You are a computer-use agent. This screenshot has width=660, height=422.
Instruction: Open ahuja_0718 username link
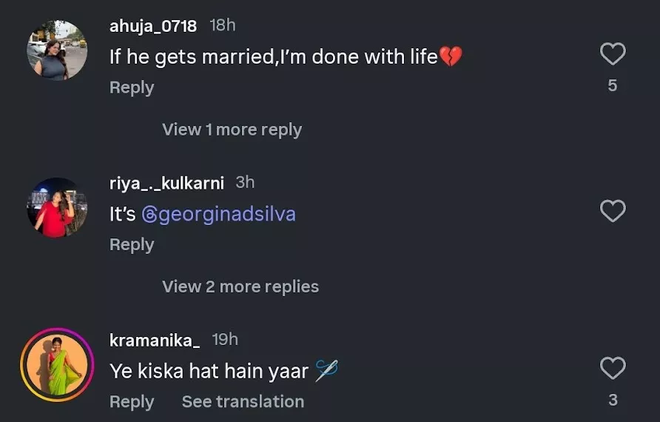153,26
